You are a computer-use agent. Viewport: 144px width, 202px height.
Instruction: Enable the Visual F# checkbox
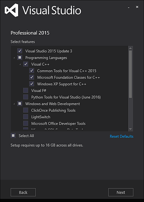[26, 91]
